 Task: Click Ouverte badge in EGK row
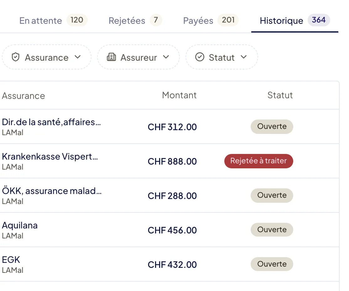(x=272, y=264)
